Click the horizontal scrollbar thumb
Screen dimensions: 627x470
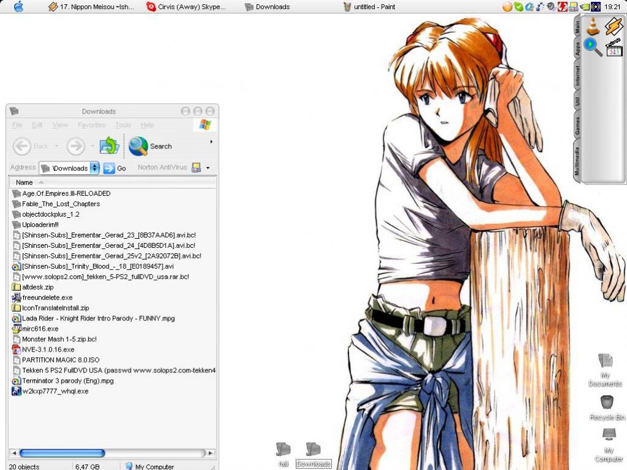pos(63,453)
